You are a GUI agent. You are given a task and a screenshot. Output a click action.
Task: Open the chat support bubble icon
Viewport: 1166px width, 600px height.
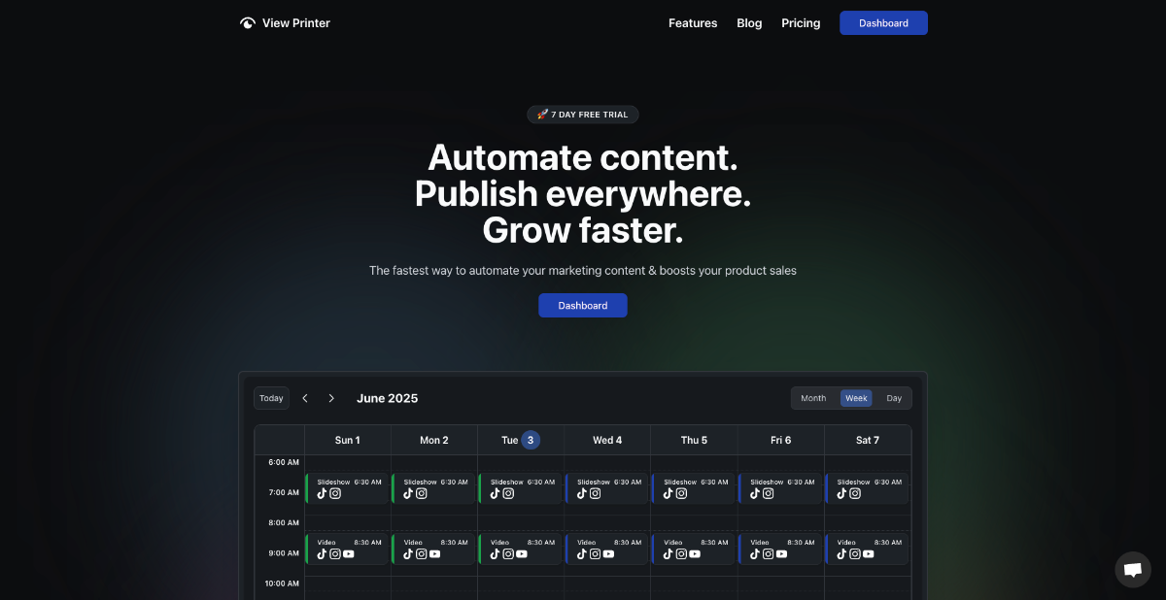click(x=1132, y=570)
